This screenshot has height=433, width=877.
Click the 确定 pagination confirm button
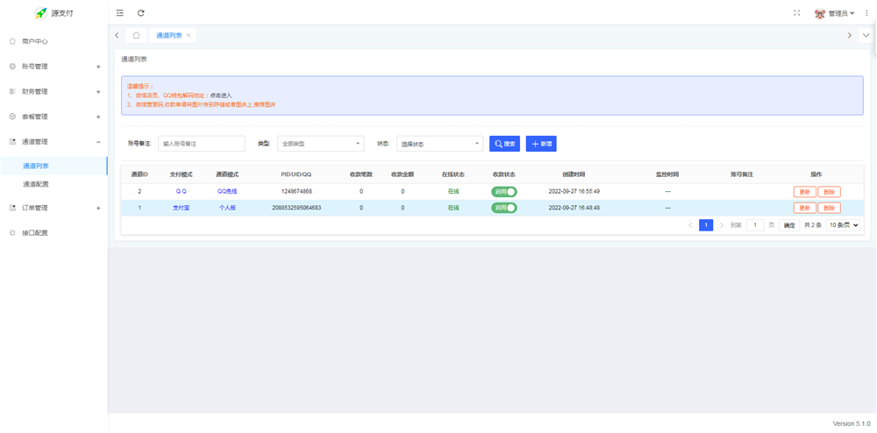[789, 225]
